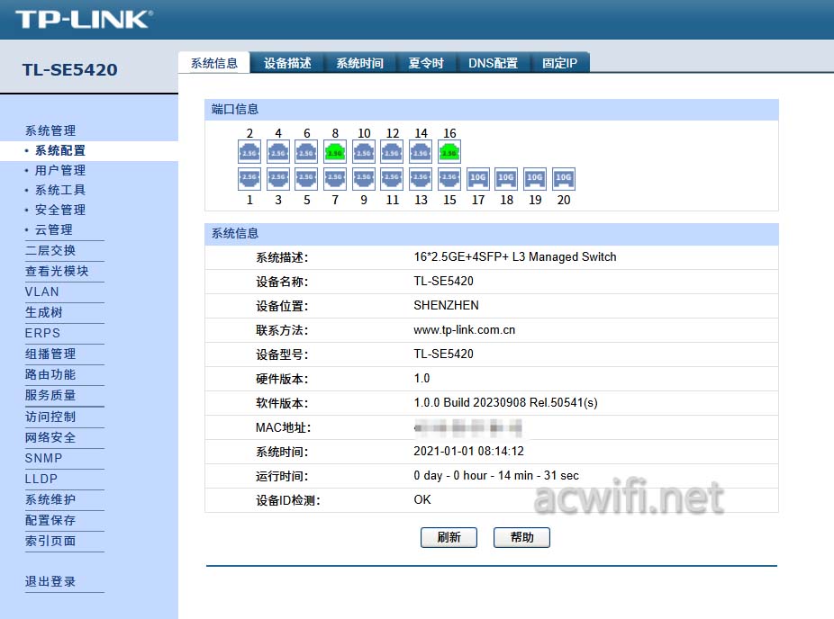Open the 固定IP tab
Image resolution: width=834 pixels, height=619 pixels.
(559, 63)
